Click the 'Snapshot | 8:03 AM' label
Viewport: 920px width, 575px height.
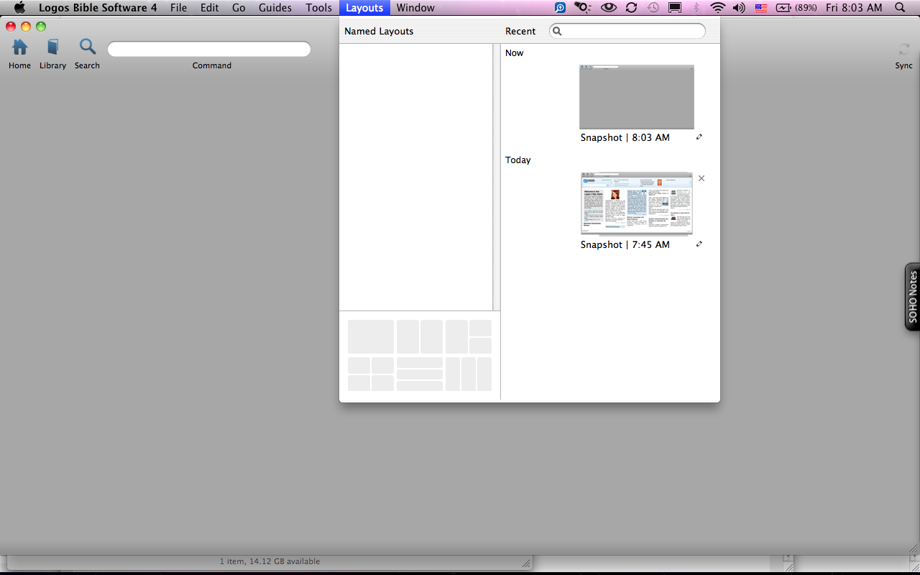[x=625, y=137]
